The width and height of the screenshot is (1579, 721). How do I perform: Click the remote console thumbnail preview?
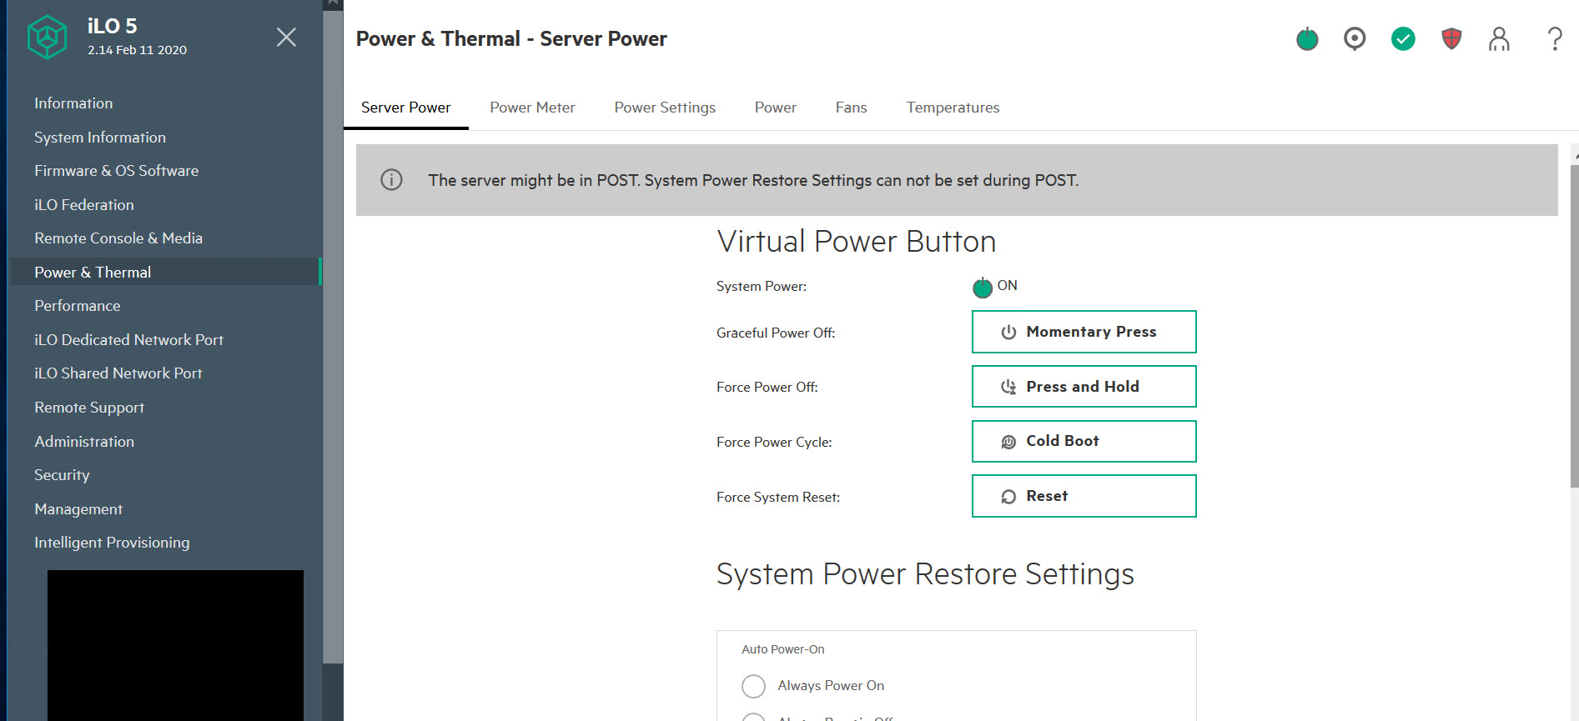(x=175, y=644)
